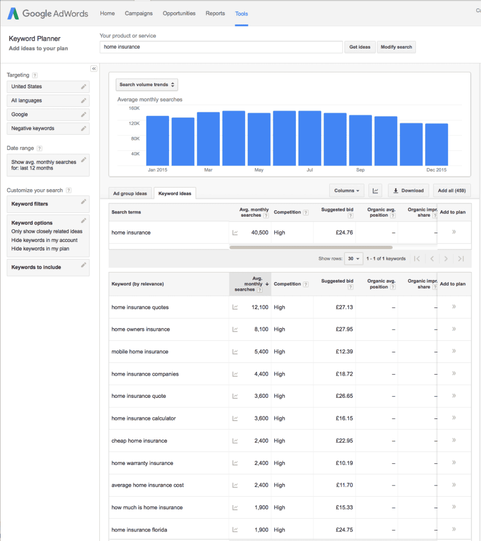Edit the date range setting
The width and height of the screenshot is (481, 541).
click(x=83, y=160)
